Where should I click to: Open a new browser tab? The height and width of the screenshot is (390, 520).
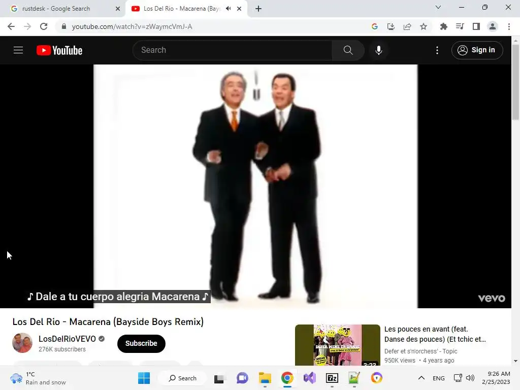[x=258, y=9]
